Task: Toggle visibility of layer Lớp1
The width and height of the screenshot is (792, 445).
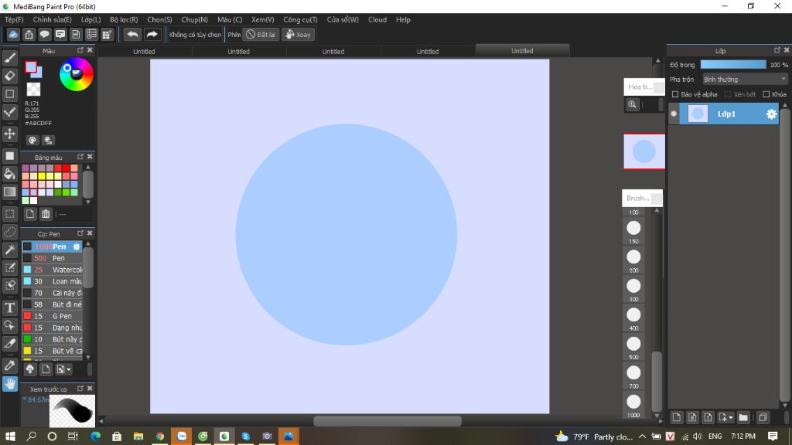Action: 673,114
